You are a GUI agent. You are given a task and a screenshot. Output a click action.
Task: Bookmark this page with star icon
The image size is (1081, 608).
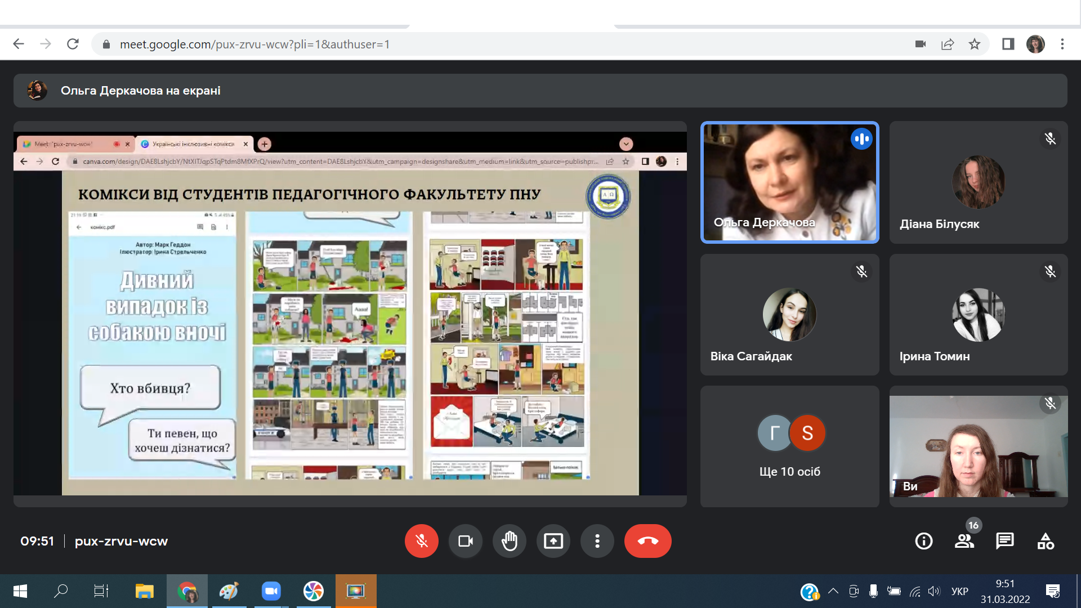(x=975, y=44)
